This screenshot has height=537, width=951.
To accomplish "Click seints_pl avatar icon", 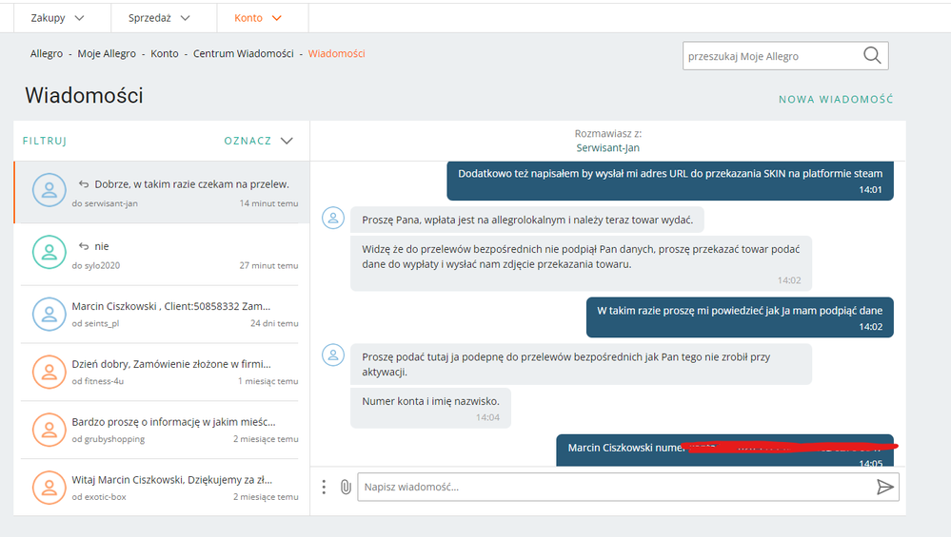I will point(50,315).
